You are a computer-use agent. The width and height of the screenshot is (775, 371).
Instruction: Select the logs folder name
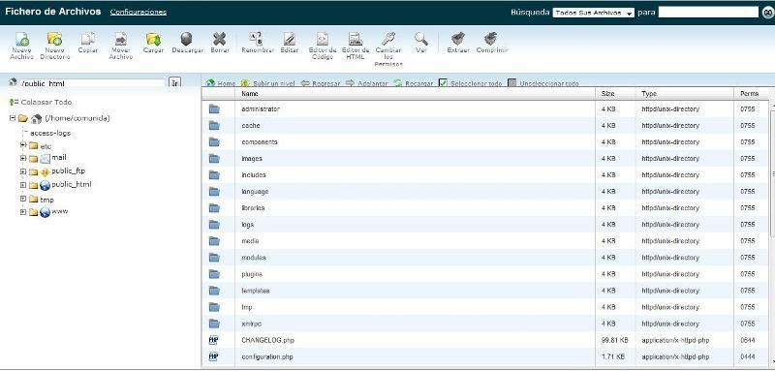pyautogui.click(x=248, y=225)
